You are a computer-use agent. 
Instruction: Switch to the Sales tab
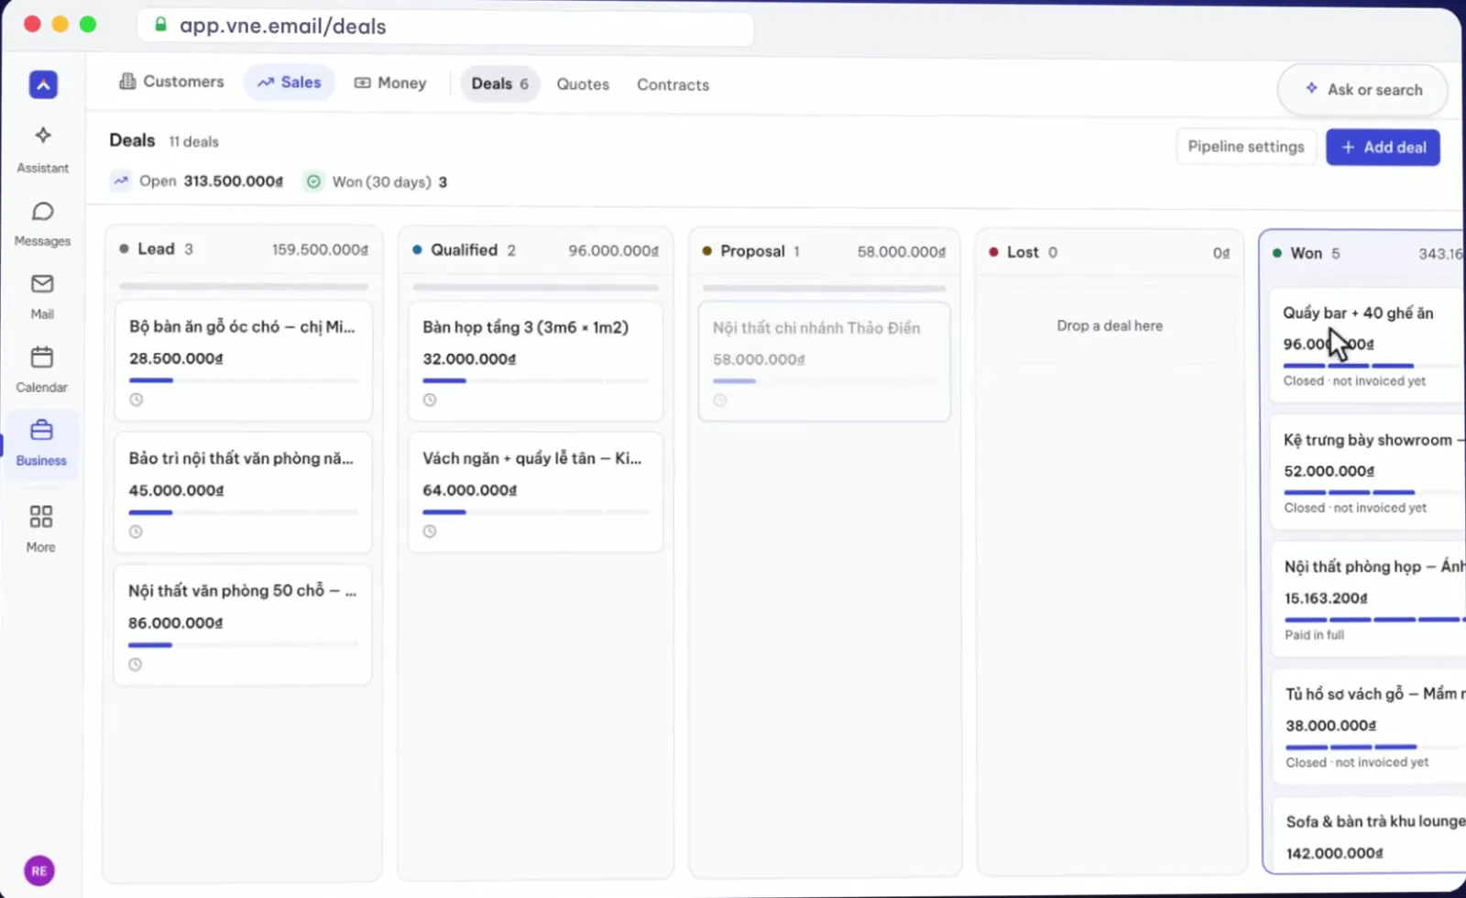click(x=290, y=82)
